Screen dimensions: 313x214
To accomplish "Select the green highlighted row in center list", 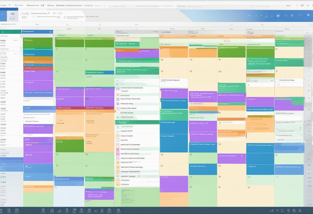I will pyautogui.click(x=137, y=122).
